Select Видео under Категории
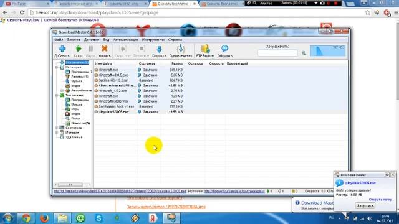 click(76, 86)
